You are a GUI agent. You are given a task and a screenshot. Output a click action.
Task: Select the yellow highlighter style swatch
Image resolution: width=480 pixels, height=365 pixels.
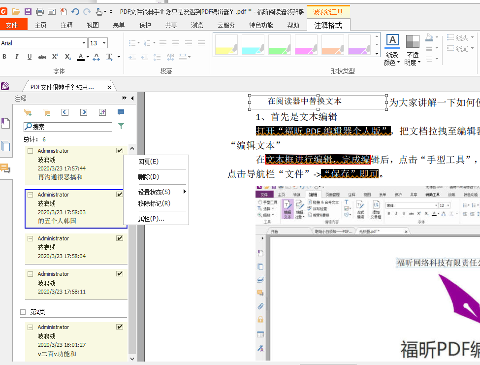point(226,44)
